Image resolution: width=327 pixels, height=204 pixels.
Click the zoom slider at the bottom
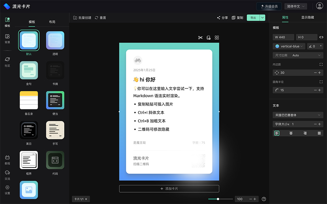[x=217, y=199]
